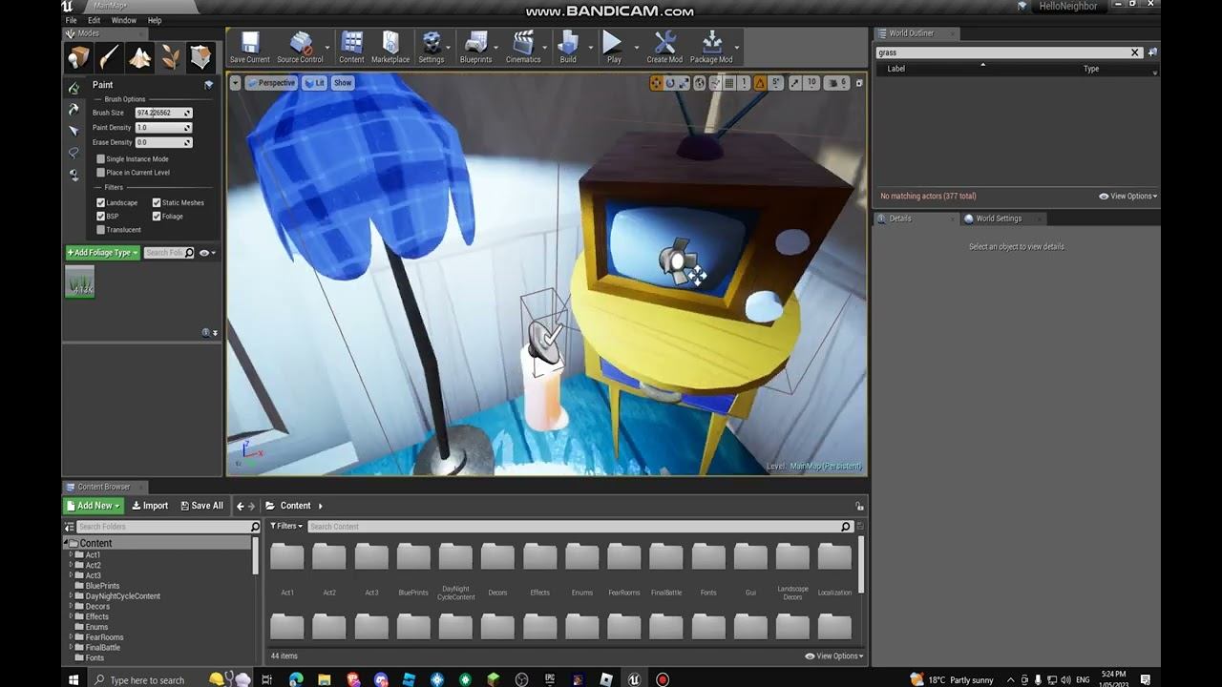The image size is (1222, 687).
Task: Click the Import button
Action: [x=150, y=506]
